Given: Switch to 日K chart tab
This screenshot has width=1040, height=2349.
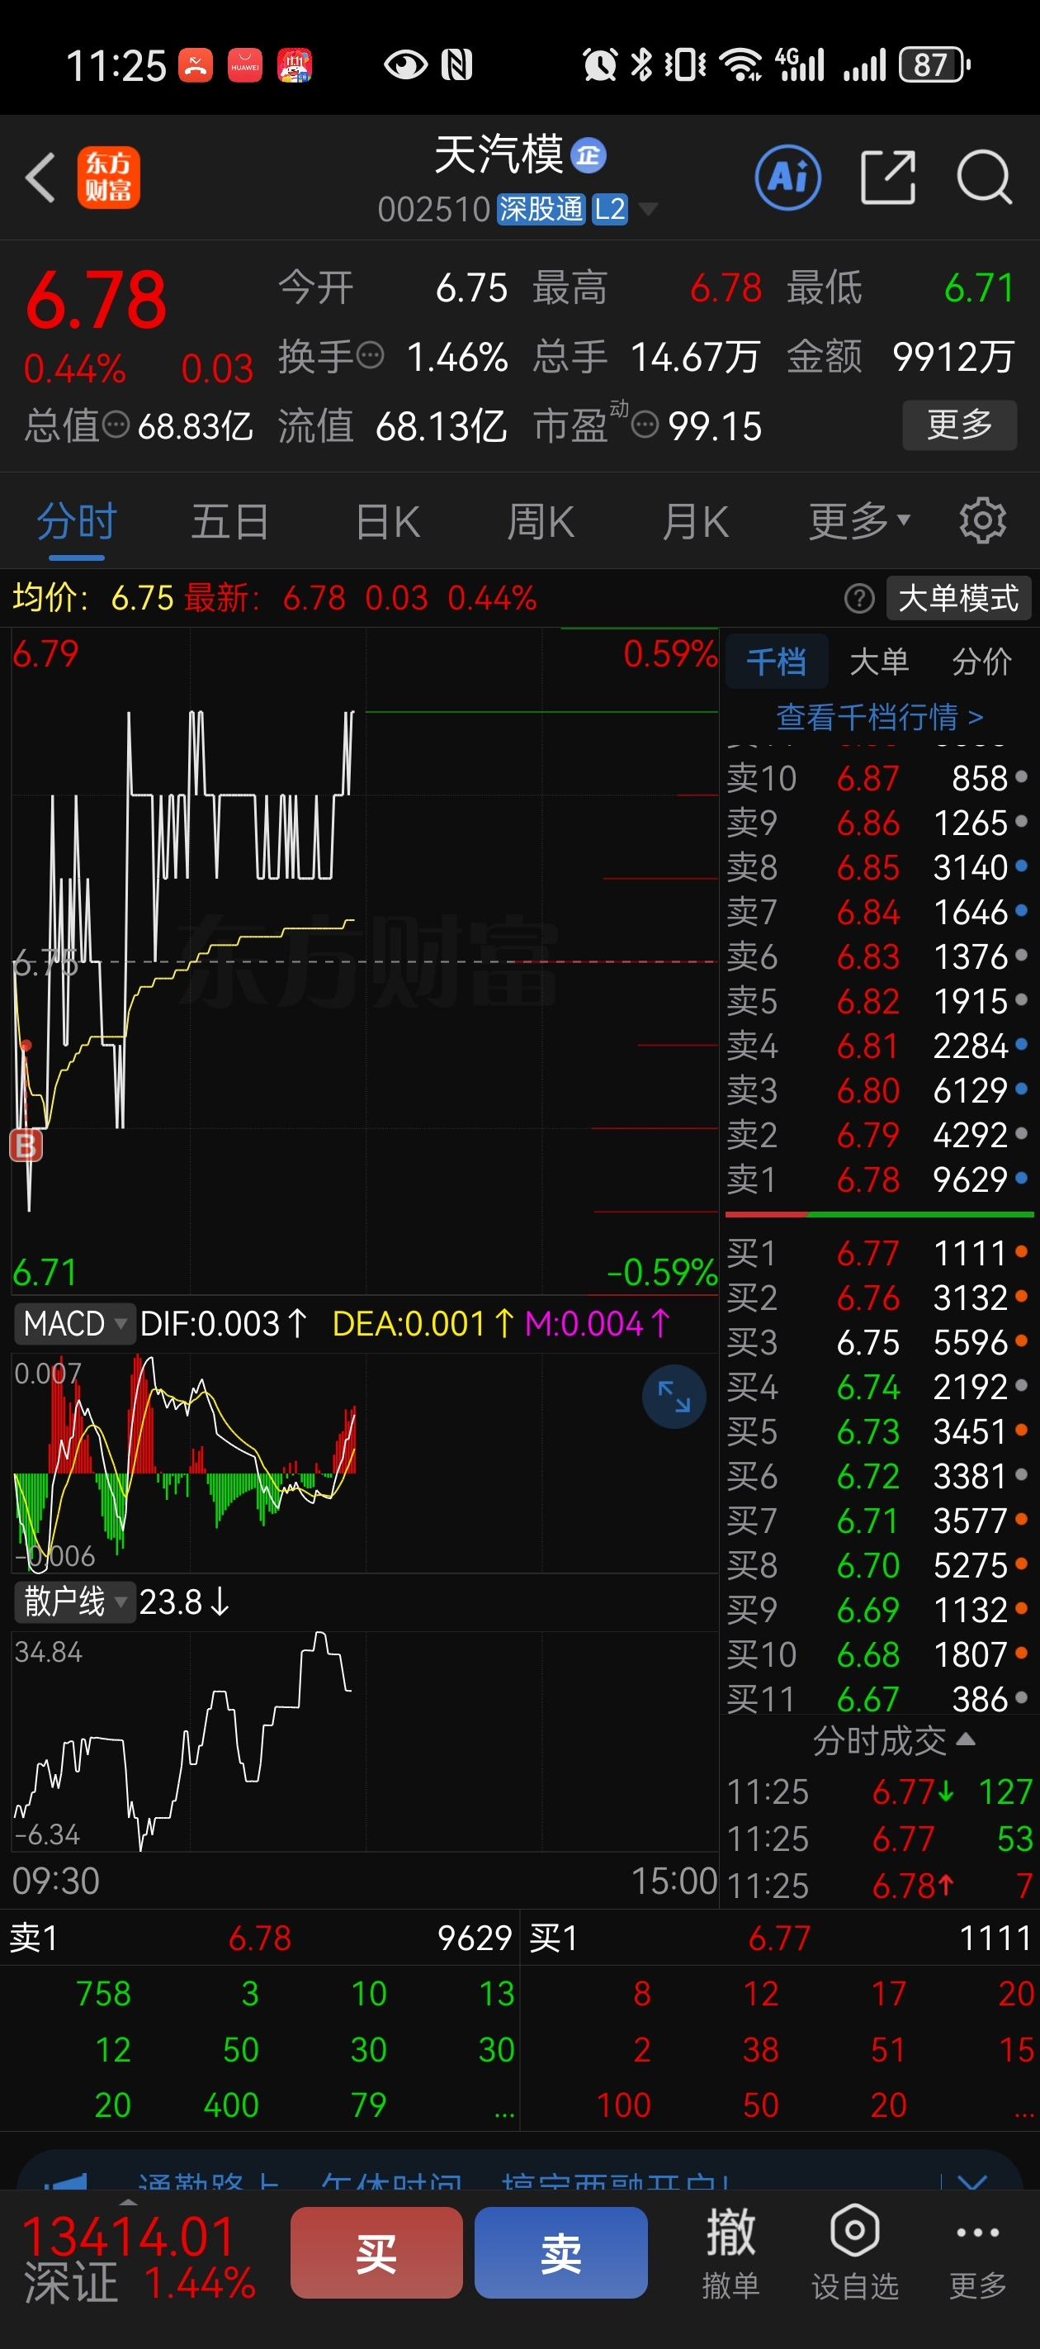Looking at the screenshot, I should click(387, 522).
